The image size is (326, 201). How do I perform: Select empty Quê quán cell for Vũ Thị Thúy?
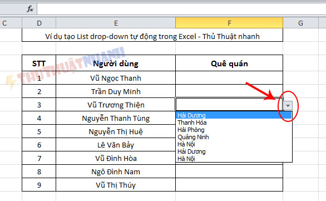229,185
